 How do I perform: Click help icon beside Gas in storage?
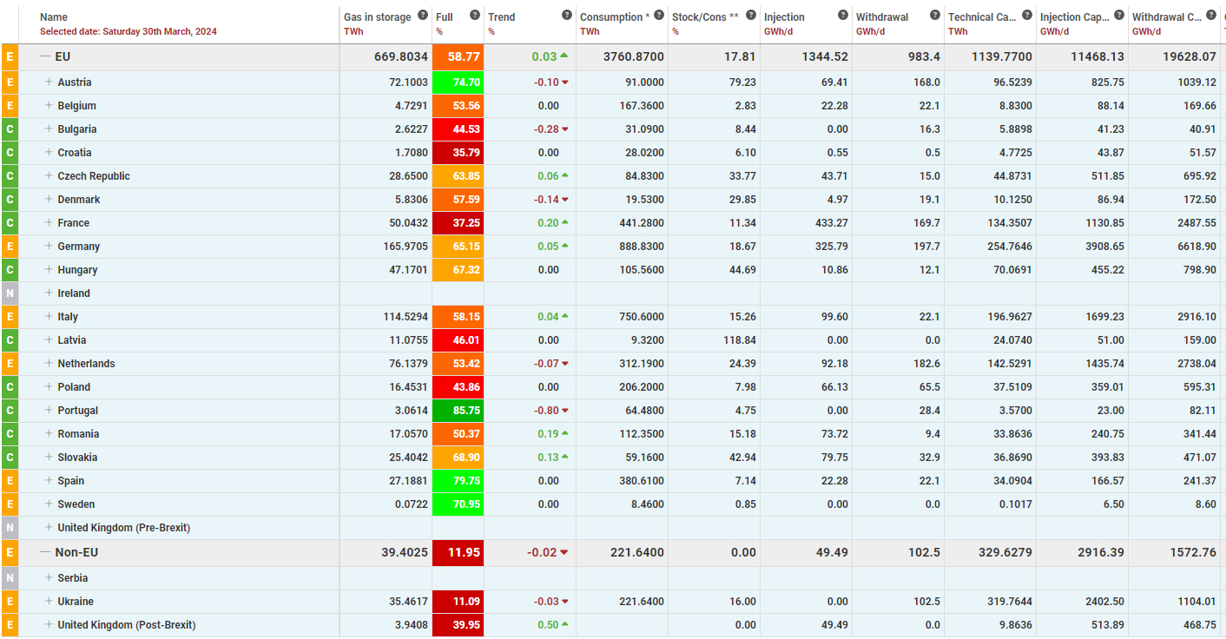point(423,15)
